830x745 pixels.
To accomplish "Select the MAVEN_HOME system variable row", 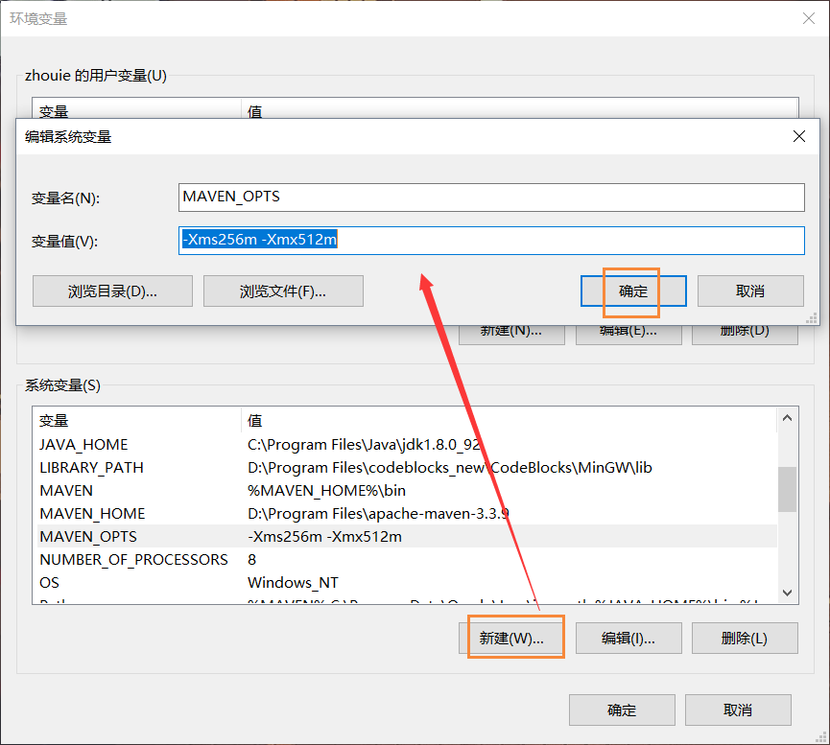I will tap(405, 514).
